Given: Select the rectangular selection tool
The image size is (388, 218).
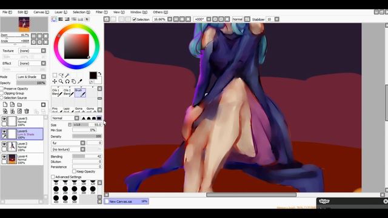Looking at the screenshot, I should (x=55, y=75).
